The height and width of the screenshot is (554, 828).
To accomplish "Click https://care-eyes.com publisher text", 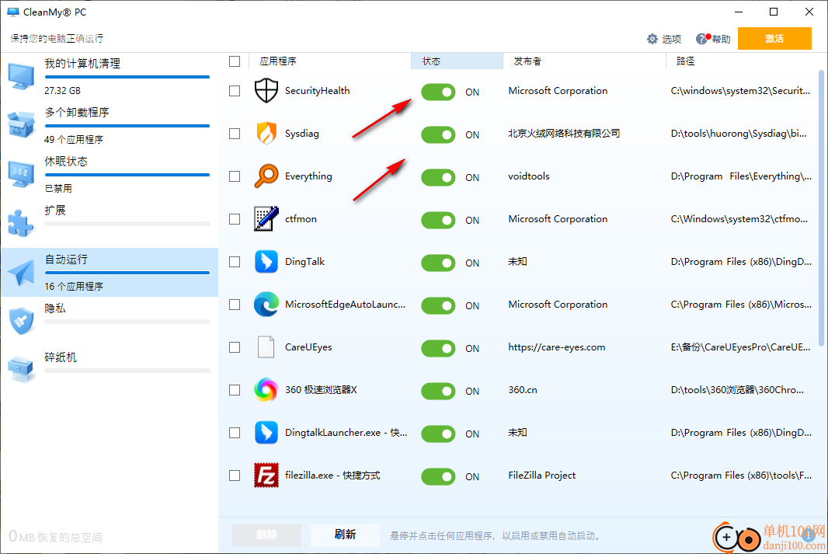I will (x=557, y=347).
